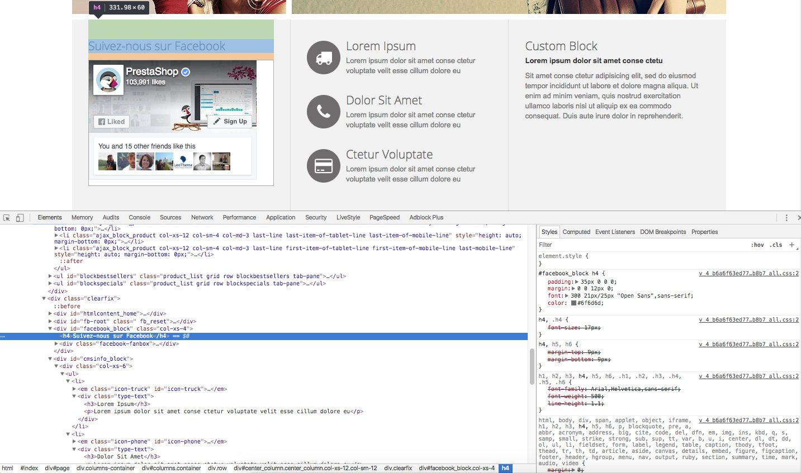The image size is (801, 473).
Task: Toggle the Facebook Liked button
Action: (x=112, y=122)
